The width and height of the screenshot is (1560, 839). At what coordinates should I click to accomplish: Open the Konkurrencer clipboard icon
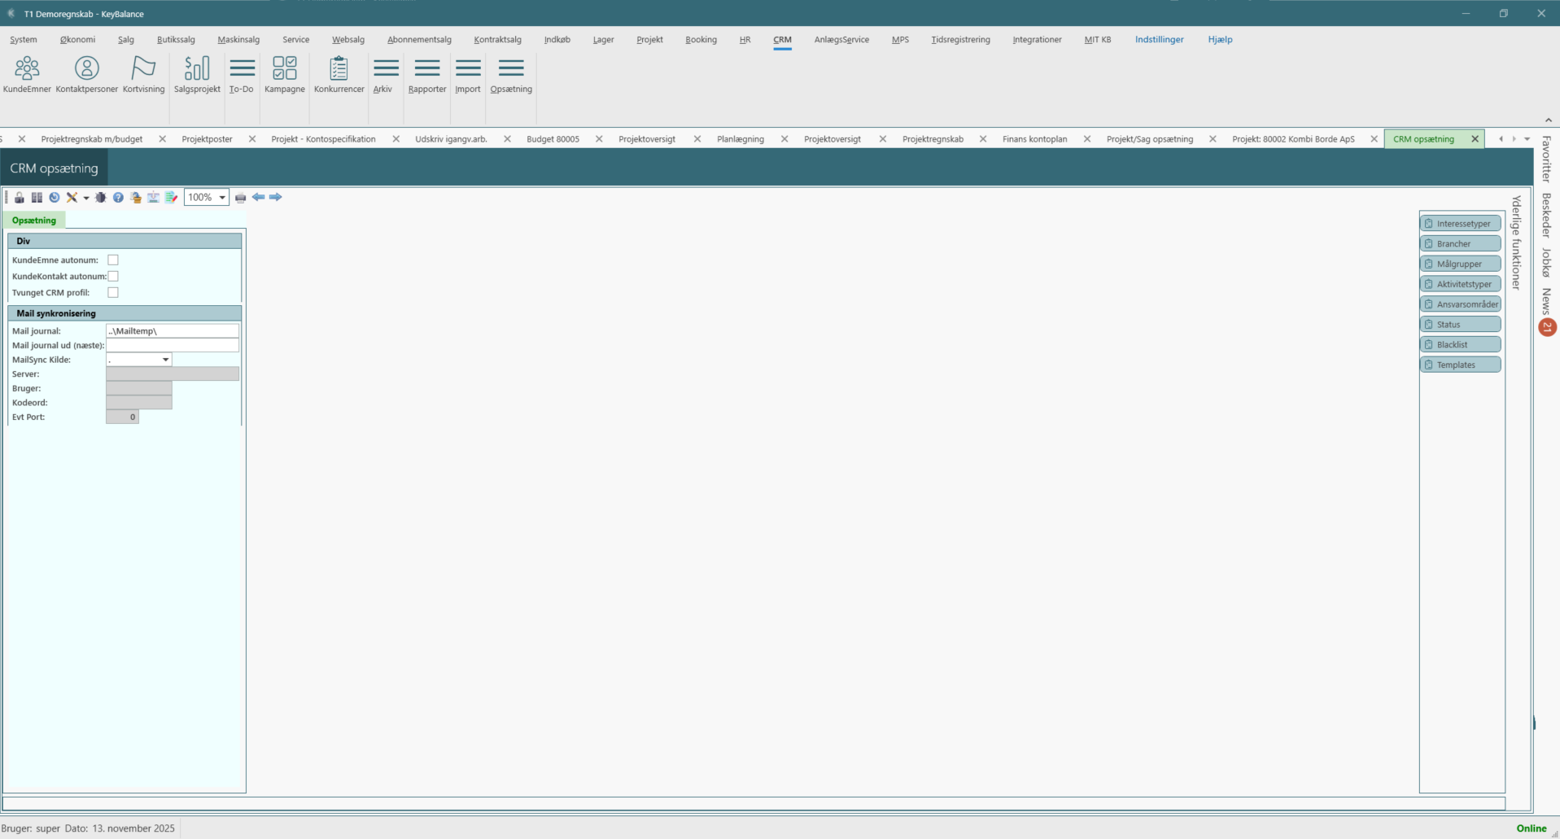(339, 74)
